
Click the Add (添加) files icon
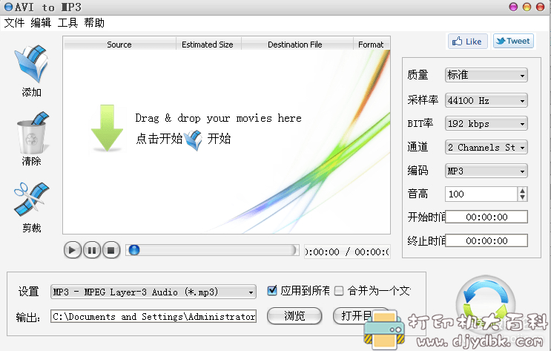point(31,63)
